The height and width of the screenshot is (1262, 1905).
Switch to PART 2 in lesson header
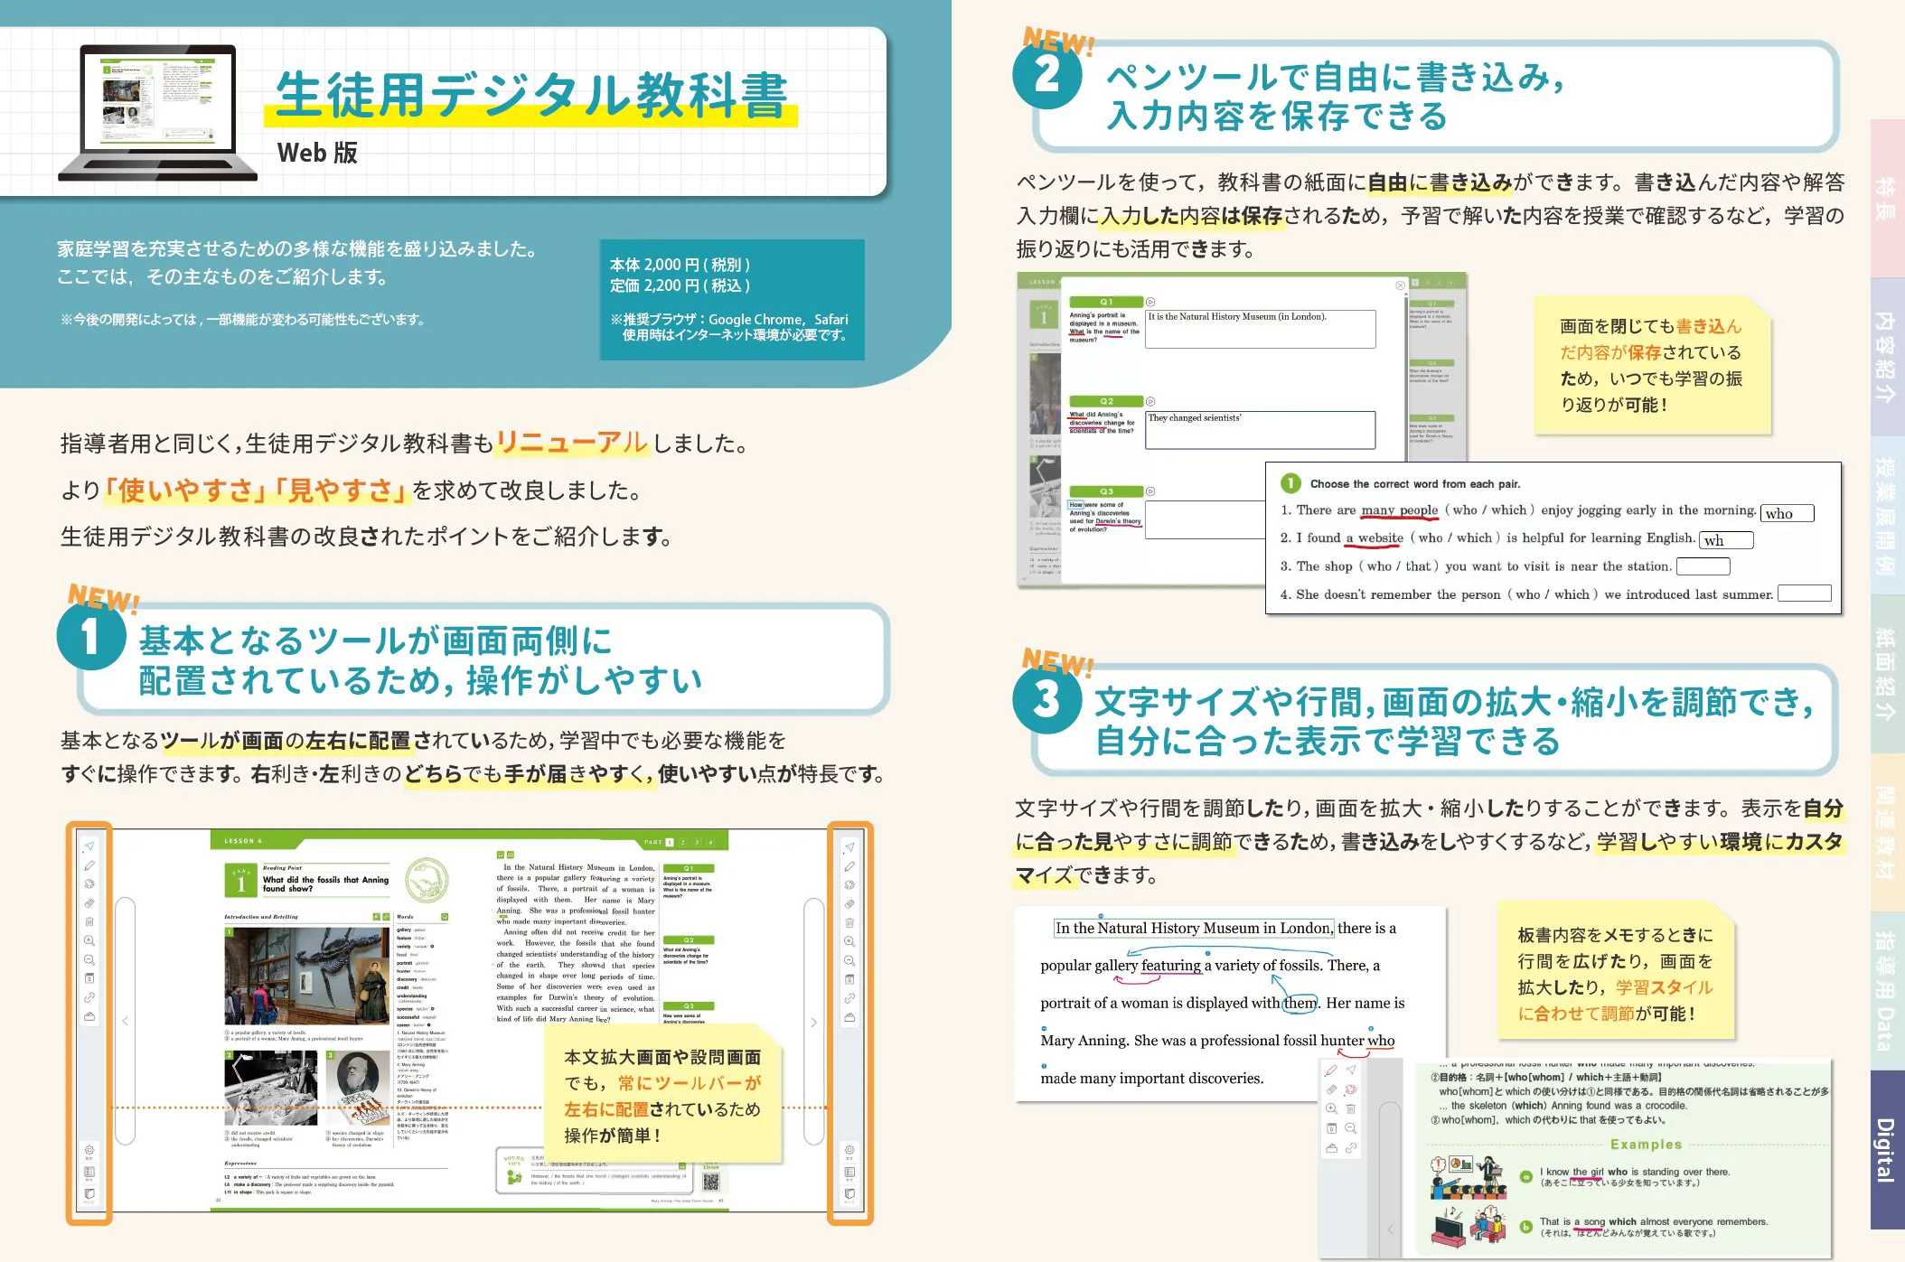(x=683, y=842)
